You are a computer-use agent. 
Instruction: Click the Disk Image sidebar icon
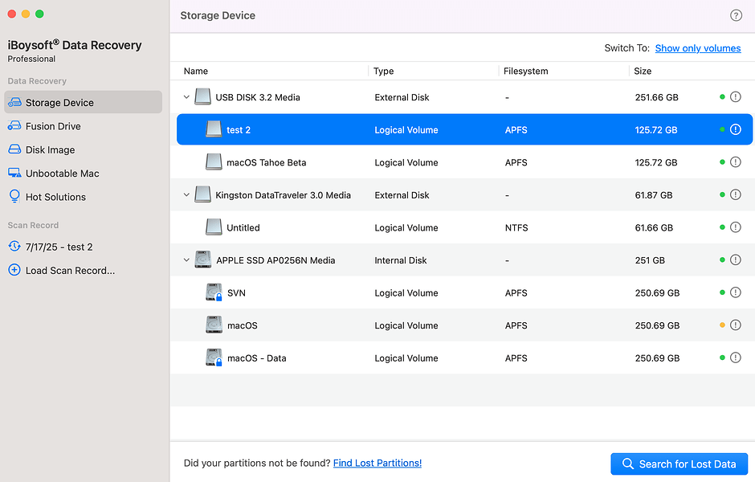pyautogui.click(x=14, y=149)
